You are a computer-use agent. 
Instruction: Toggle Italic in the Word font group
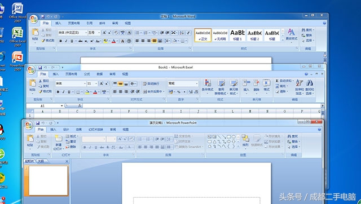tap(66, 41)
